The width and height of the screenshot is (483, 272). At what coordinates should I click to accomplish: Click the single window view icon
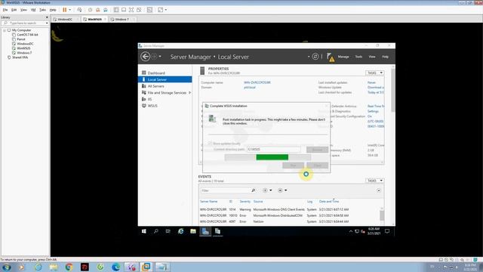(124, 10)
